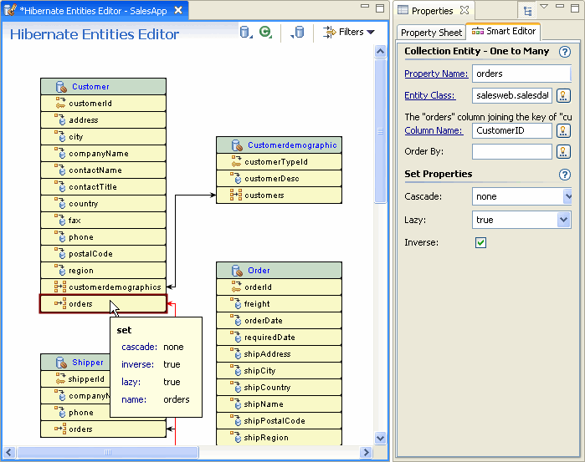Open help for Collection Entity section
This screenshot has width=585, height=462.
(565, 52)
